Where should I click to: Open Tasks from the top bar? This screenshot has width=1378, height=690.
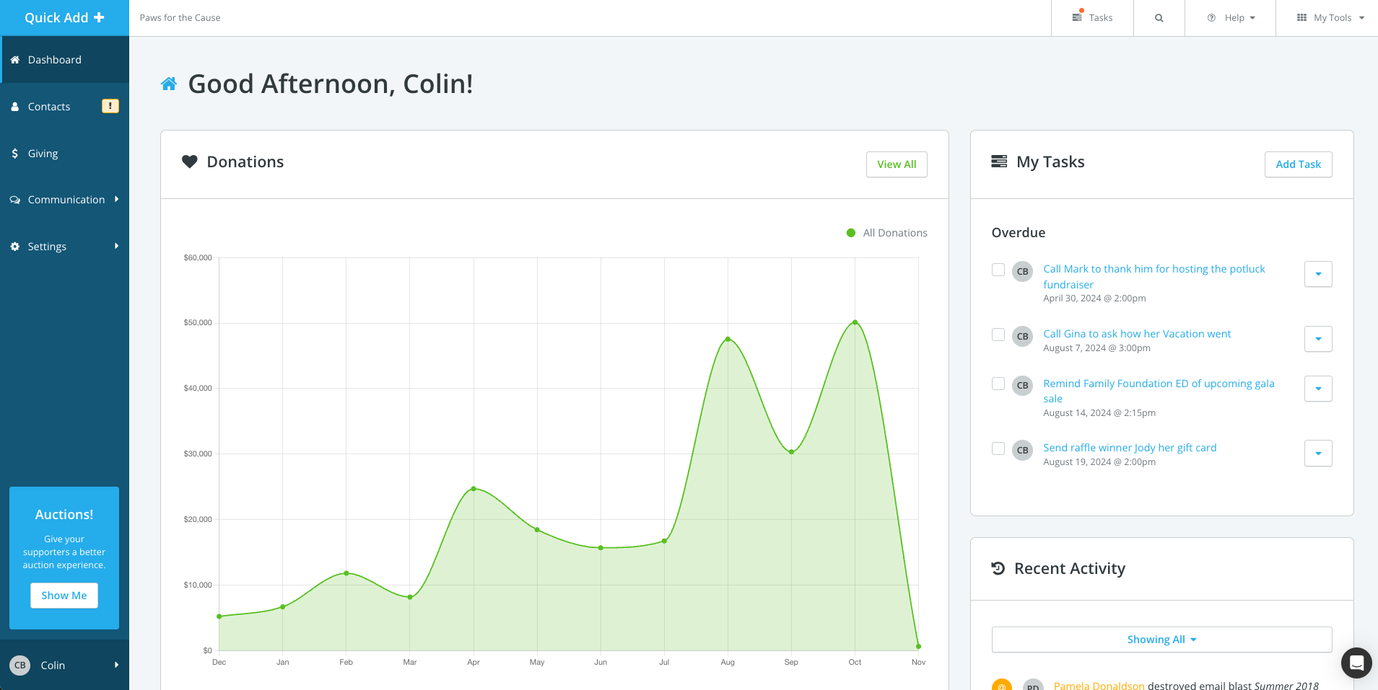1092,18
